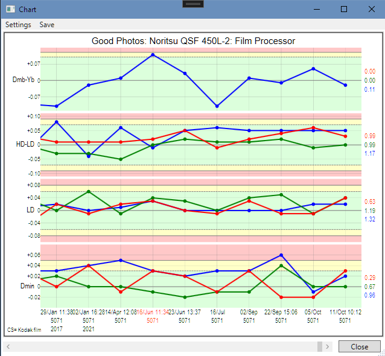Close the Chart window via title bar X
The width and height of the screenshot is (385, 356).
pos(372,9)
